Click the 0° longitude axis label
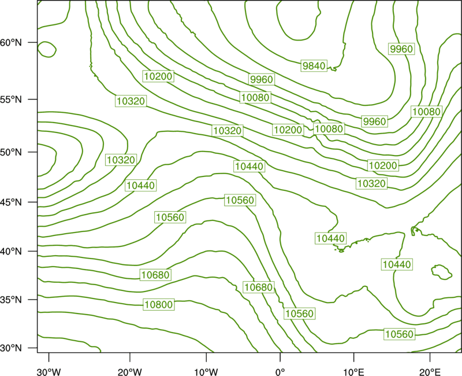Image resolution: width=462 pixels, height=376 pixels. [x=280, y=372]
